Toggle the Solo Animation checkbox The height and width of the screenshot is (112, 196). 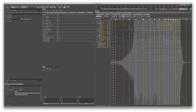pos(13,17)
